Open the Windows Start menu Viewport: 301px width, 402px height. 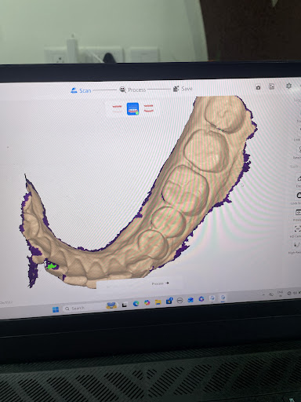56,309
